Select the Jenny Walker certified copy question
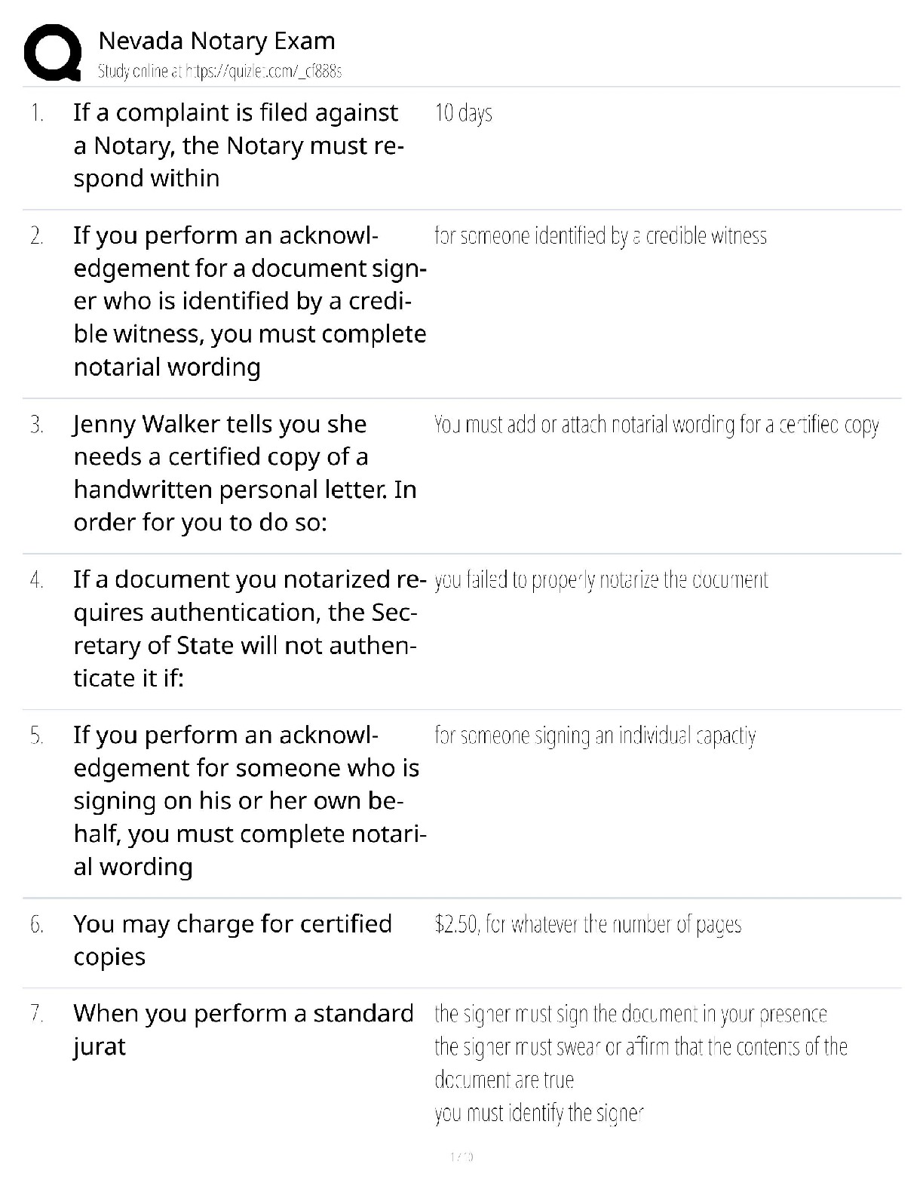Viewport: 923px width, 1195px height. [244, 473]
